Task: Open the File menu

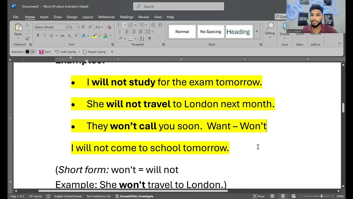Action: click(16, 17)
